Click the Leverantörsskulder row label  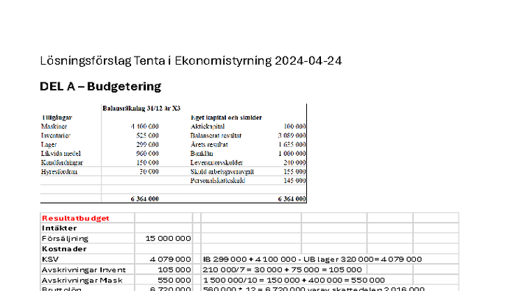[x=216, y=162]
